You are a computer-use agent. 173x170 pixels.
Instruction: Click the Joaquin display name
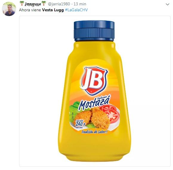[33, 4]
